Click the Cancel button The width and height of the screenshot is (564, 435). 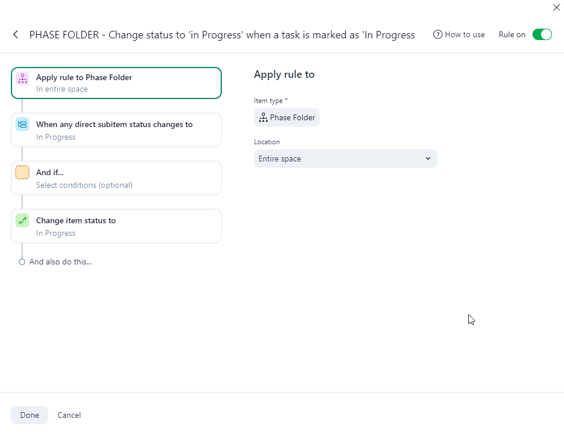click(69, 415)
